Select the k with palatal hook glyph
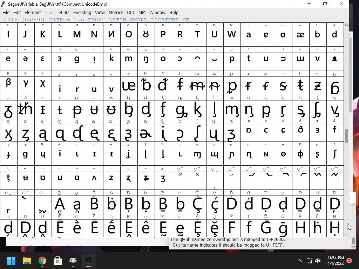Viewport: 359px width, 269px height. point(198,106)
